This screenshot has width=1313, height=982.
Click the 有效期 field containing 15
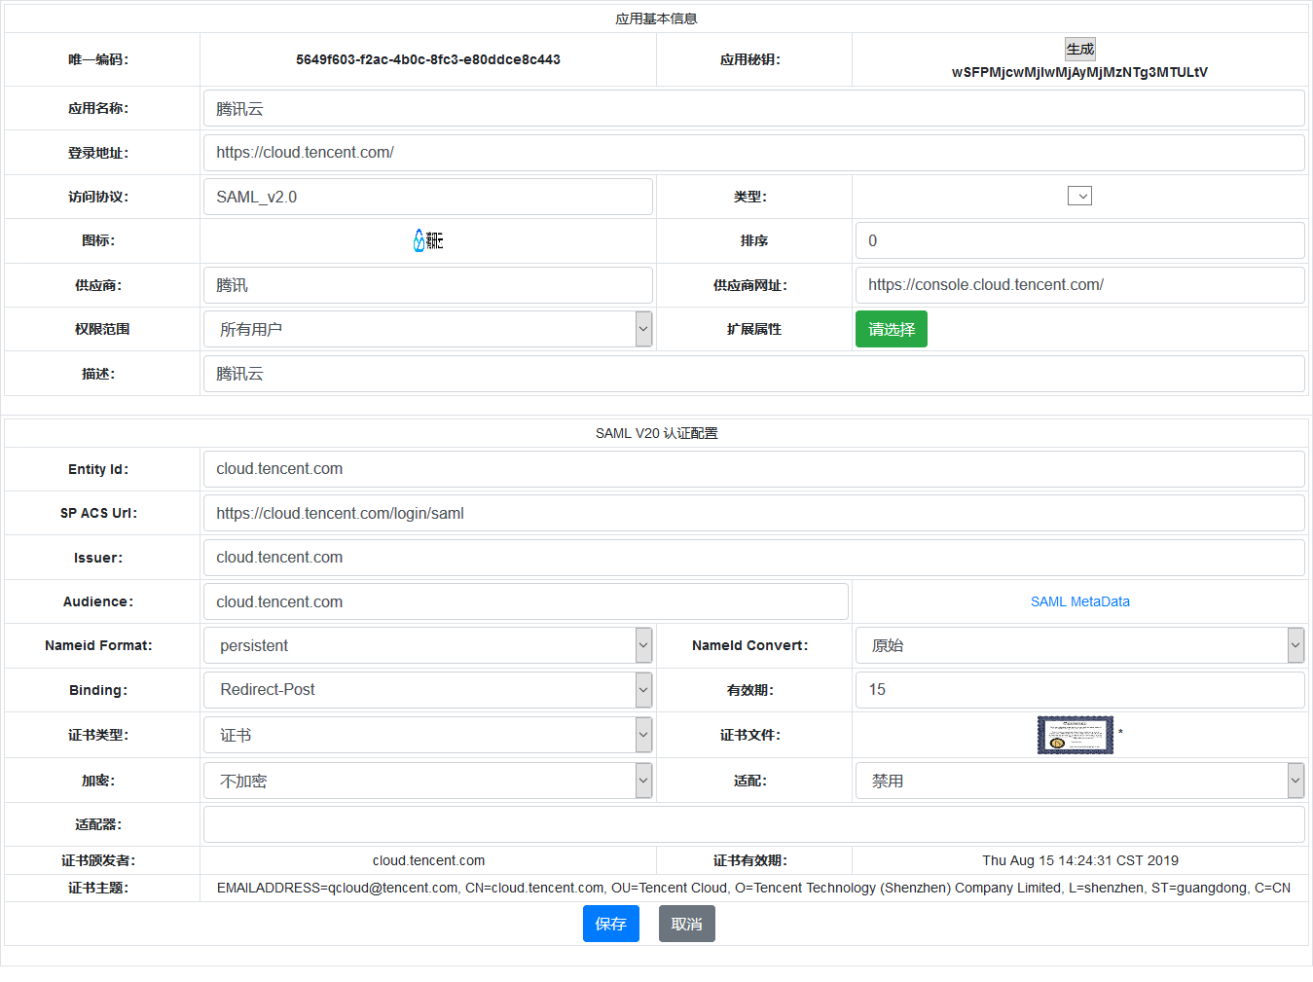[x=1078, y=690]
